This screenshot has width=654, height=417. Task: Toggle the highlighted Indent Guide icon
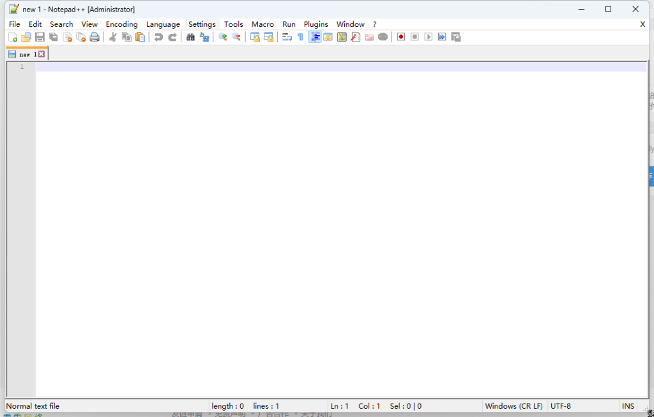click(x=314, y=37)
